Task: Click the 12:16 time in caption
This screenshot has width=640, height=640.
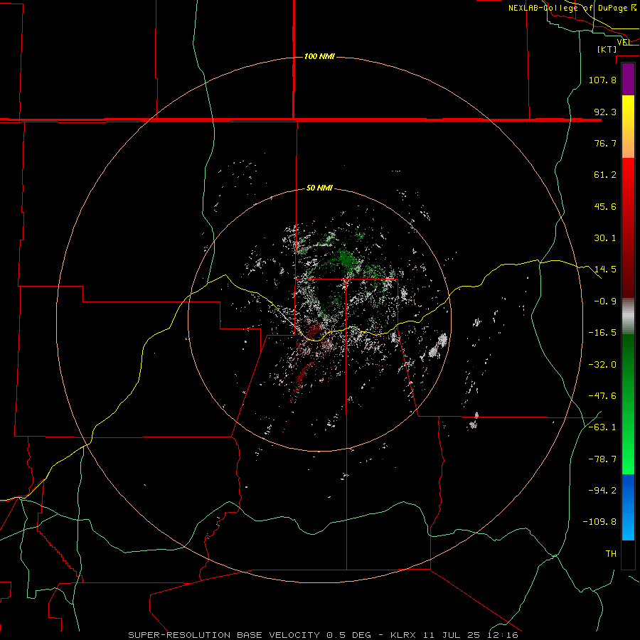Action: coord(501,635)
